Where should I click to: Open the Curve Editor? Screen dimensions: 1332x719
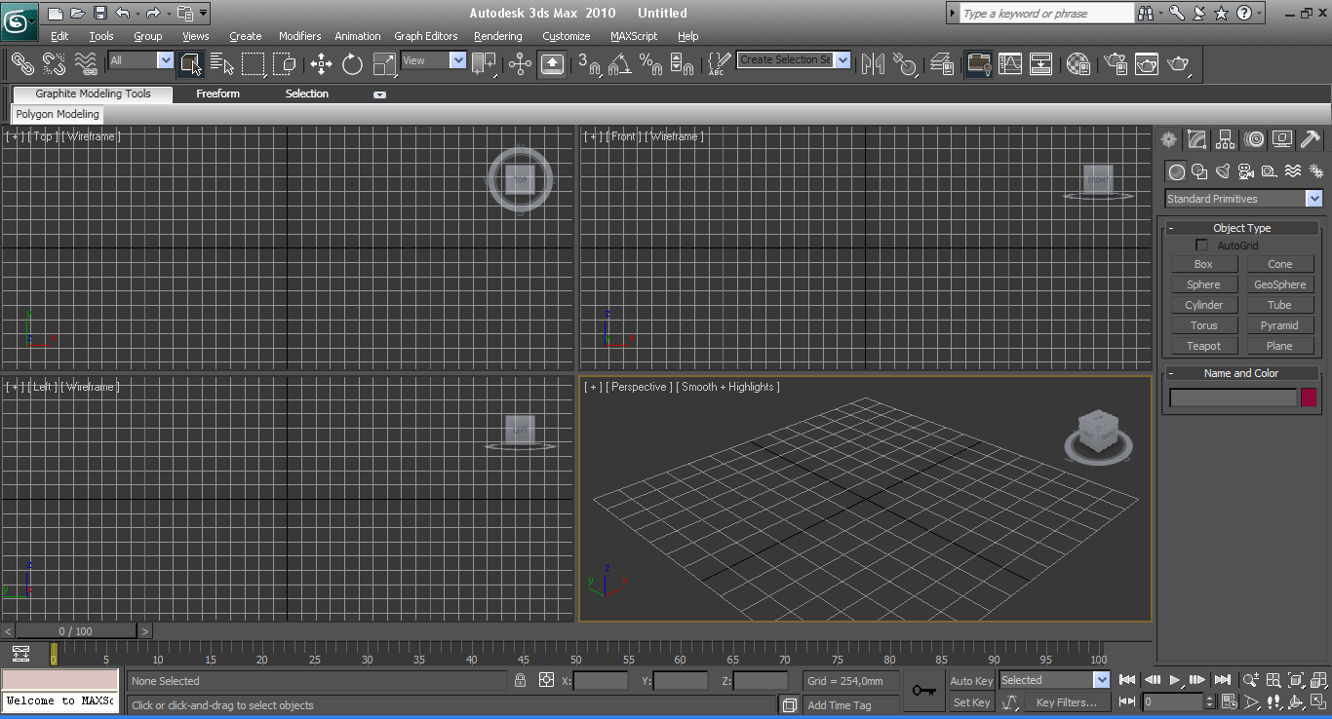click(1010, 64)
